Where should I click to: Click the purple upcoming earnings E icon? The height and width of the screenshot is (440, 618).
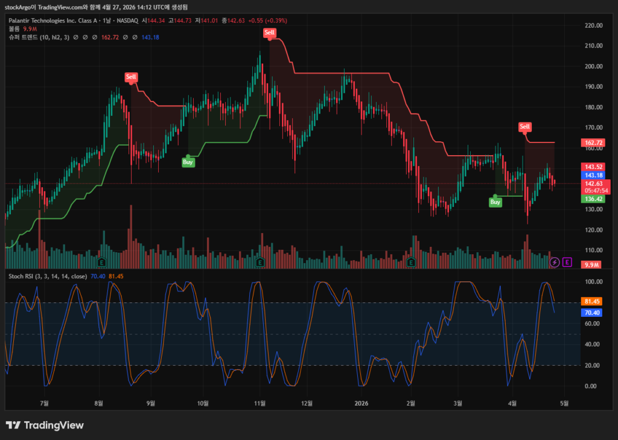coord(567,262)
